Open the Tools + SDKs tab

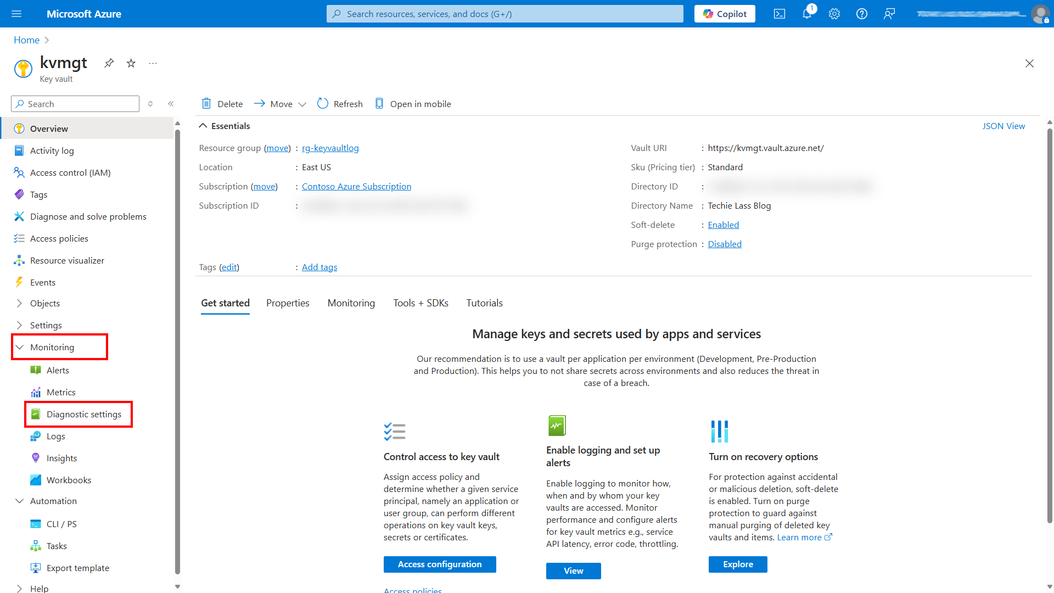tap(421, 303)
